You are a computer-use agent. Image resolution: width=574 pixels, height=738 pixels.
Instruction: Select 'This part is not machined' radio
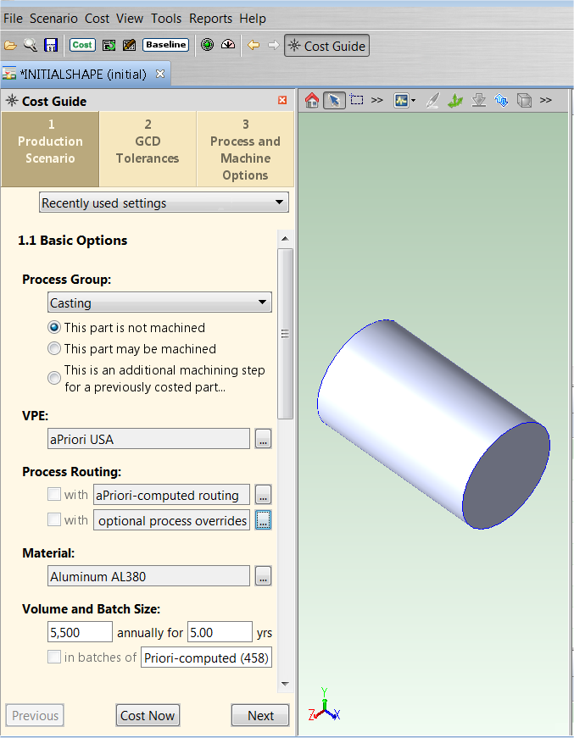click(55, 328)
